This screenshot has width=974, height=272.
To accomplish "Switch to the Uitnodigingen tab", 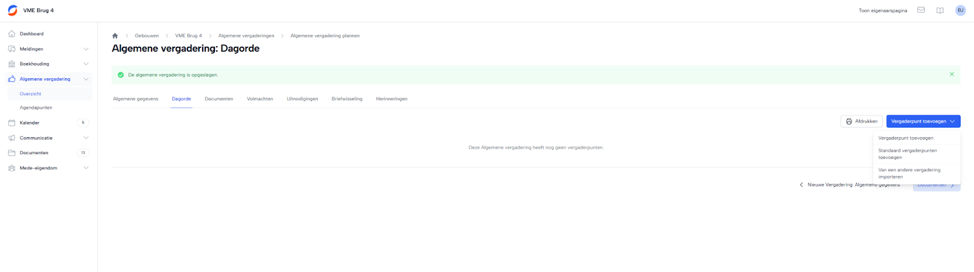I will coord(303,99).
